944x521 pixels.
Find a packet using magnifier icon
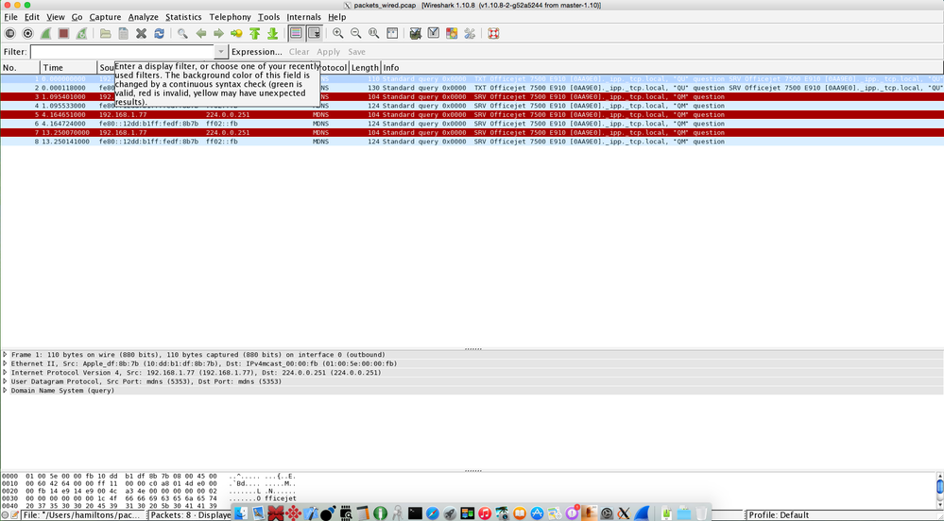182,34
